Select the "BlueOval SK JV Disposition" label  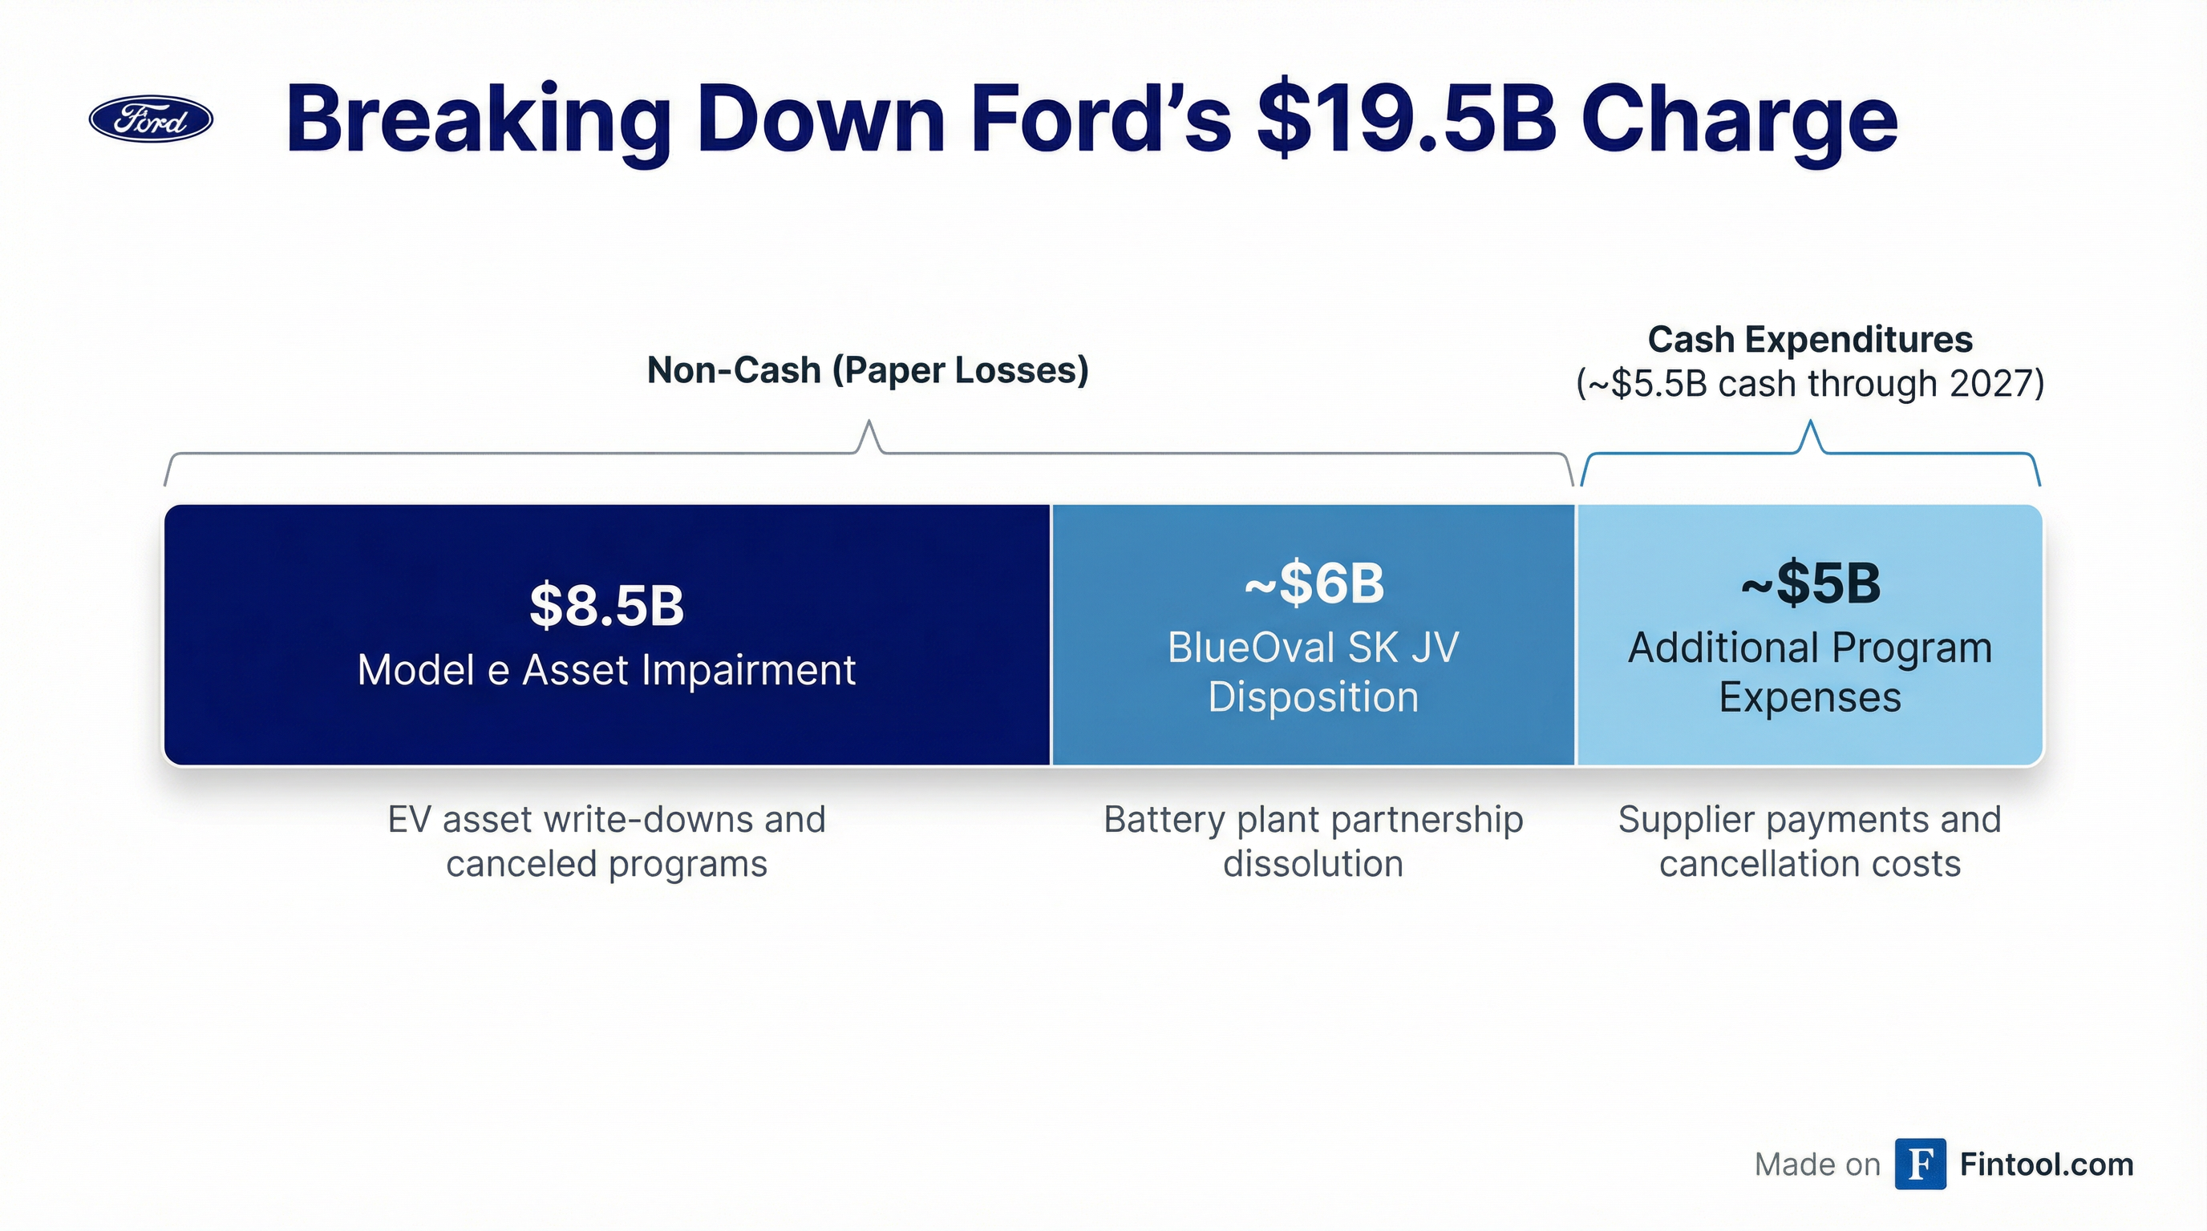(1314, 672)
